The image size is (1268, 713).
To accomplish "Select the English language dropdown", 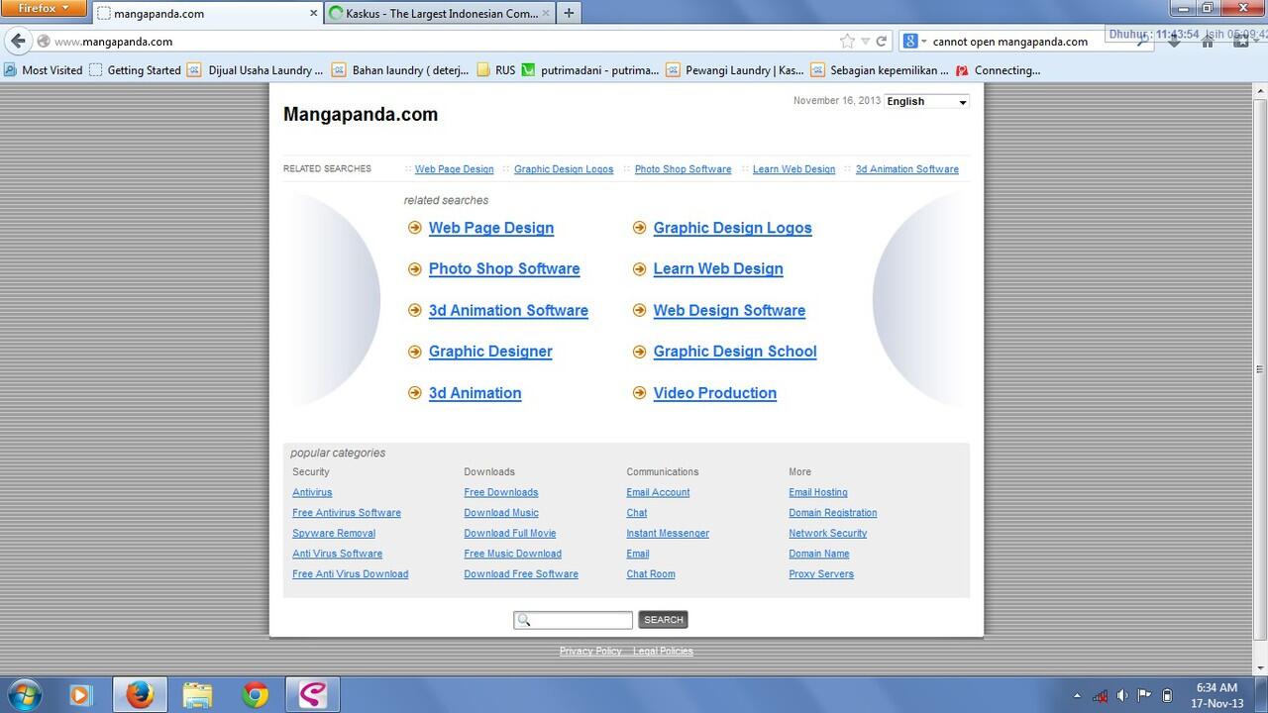I will pyautogui.click(x=926, y=101).
